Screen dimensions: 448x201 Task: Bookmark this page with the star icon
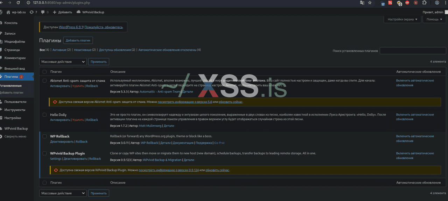tap(370, 2)
